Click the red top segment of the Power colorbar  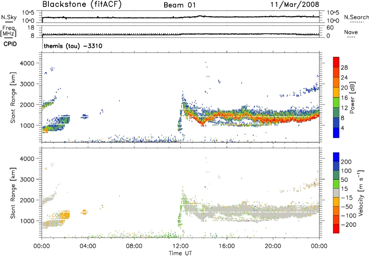[336, 62]
